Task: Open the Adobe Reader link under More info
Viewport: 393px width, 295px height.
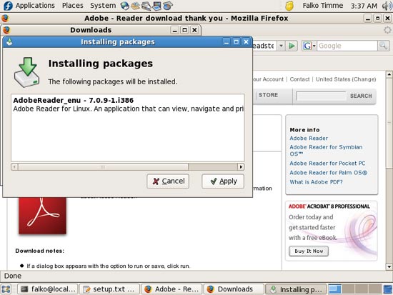Action: pyautogui.click(x=309, y=139)
